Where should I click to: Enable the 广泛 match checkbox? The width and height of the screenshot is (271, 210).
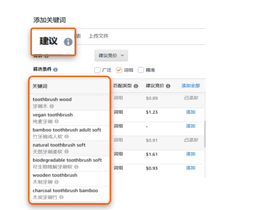[97, 70]
